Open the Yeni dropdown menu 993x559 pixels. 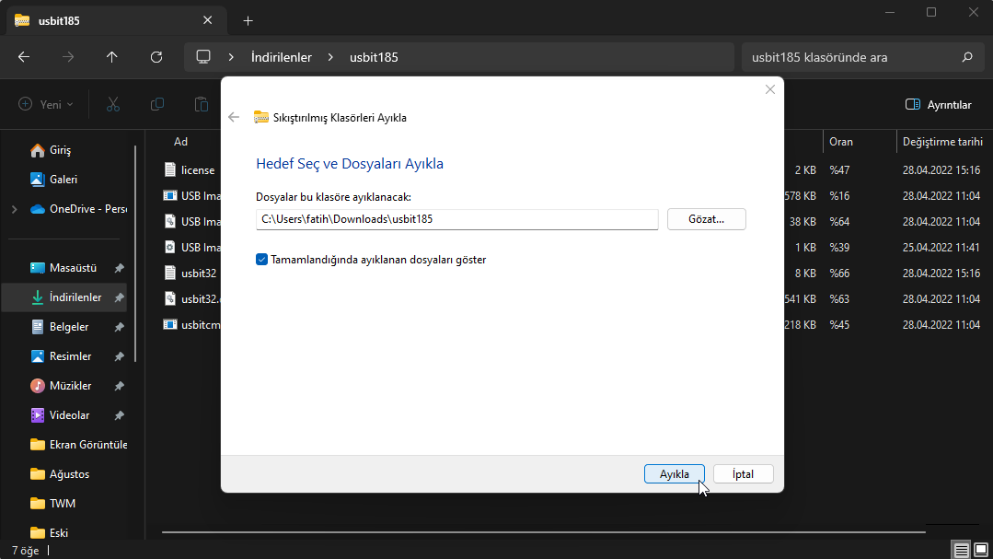(45, 104)
